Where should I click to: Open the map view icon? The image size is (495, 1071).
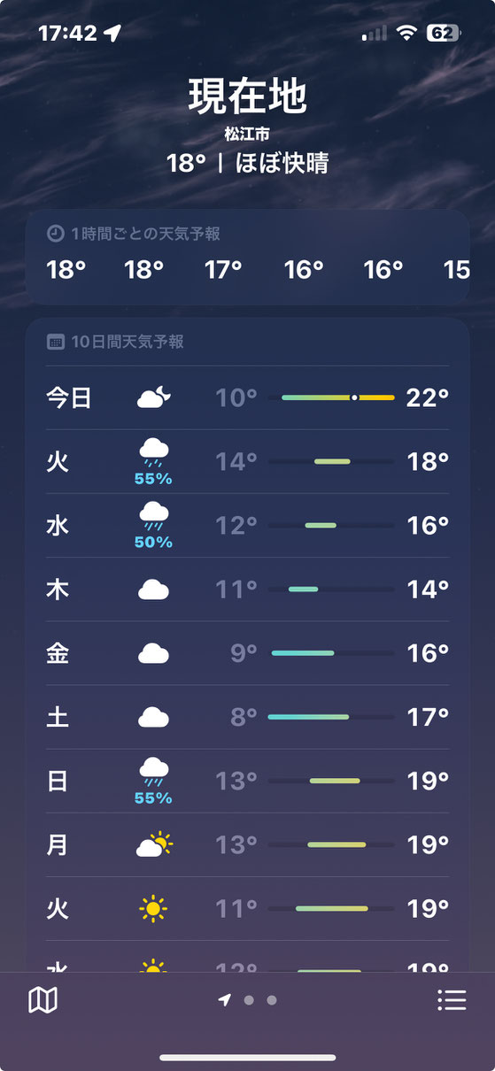tap(43, 1000)
